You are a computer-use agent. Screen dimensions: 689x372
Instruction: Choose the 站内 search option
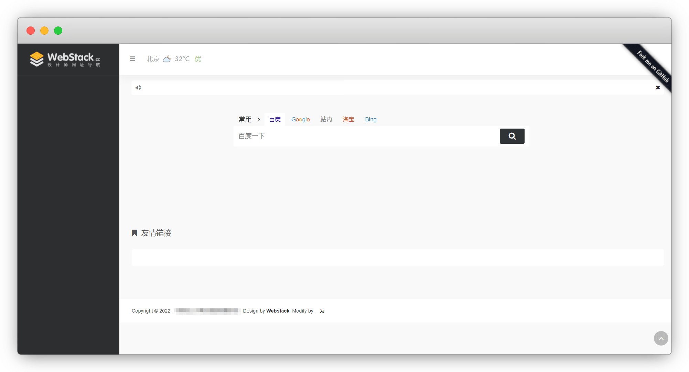pyautogui.click(x=326, y=120)
